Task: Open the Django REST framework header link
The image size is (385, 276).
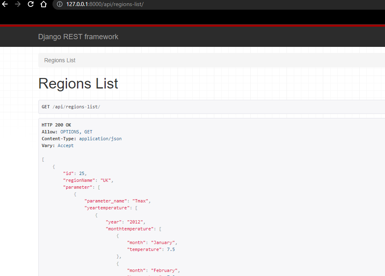Action: [x=78, y=36]
